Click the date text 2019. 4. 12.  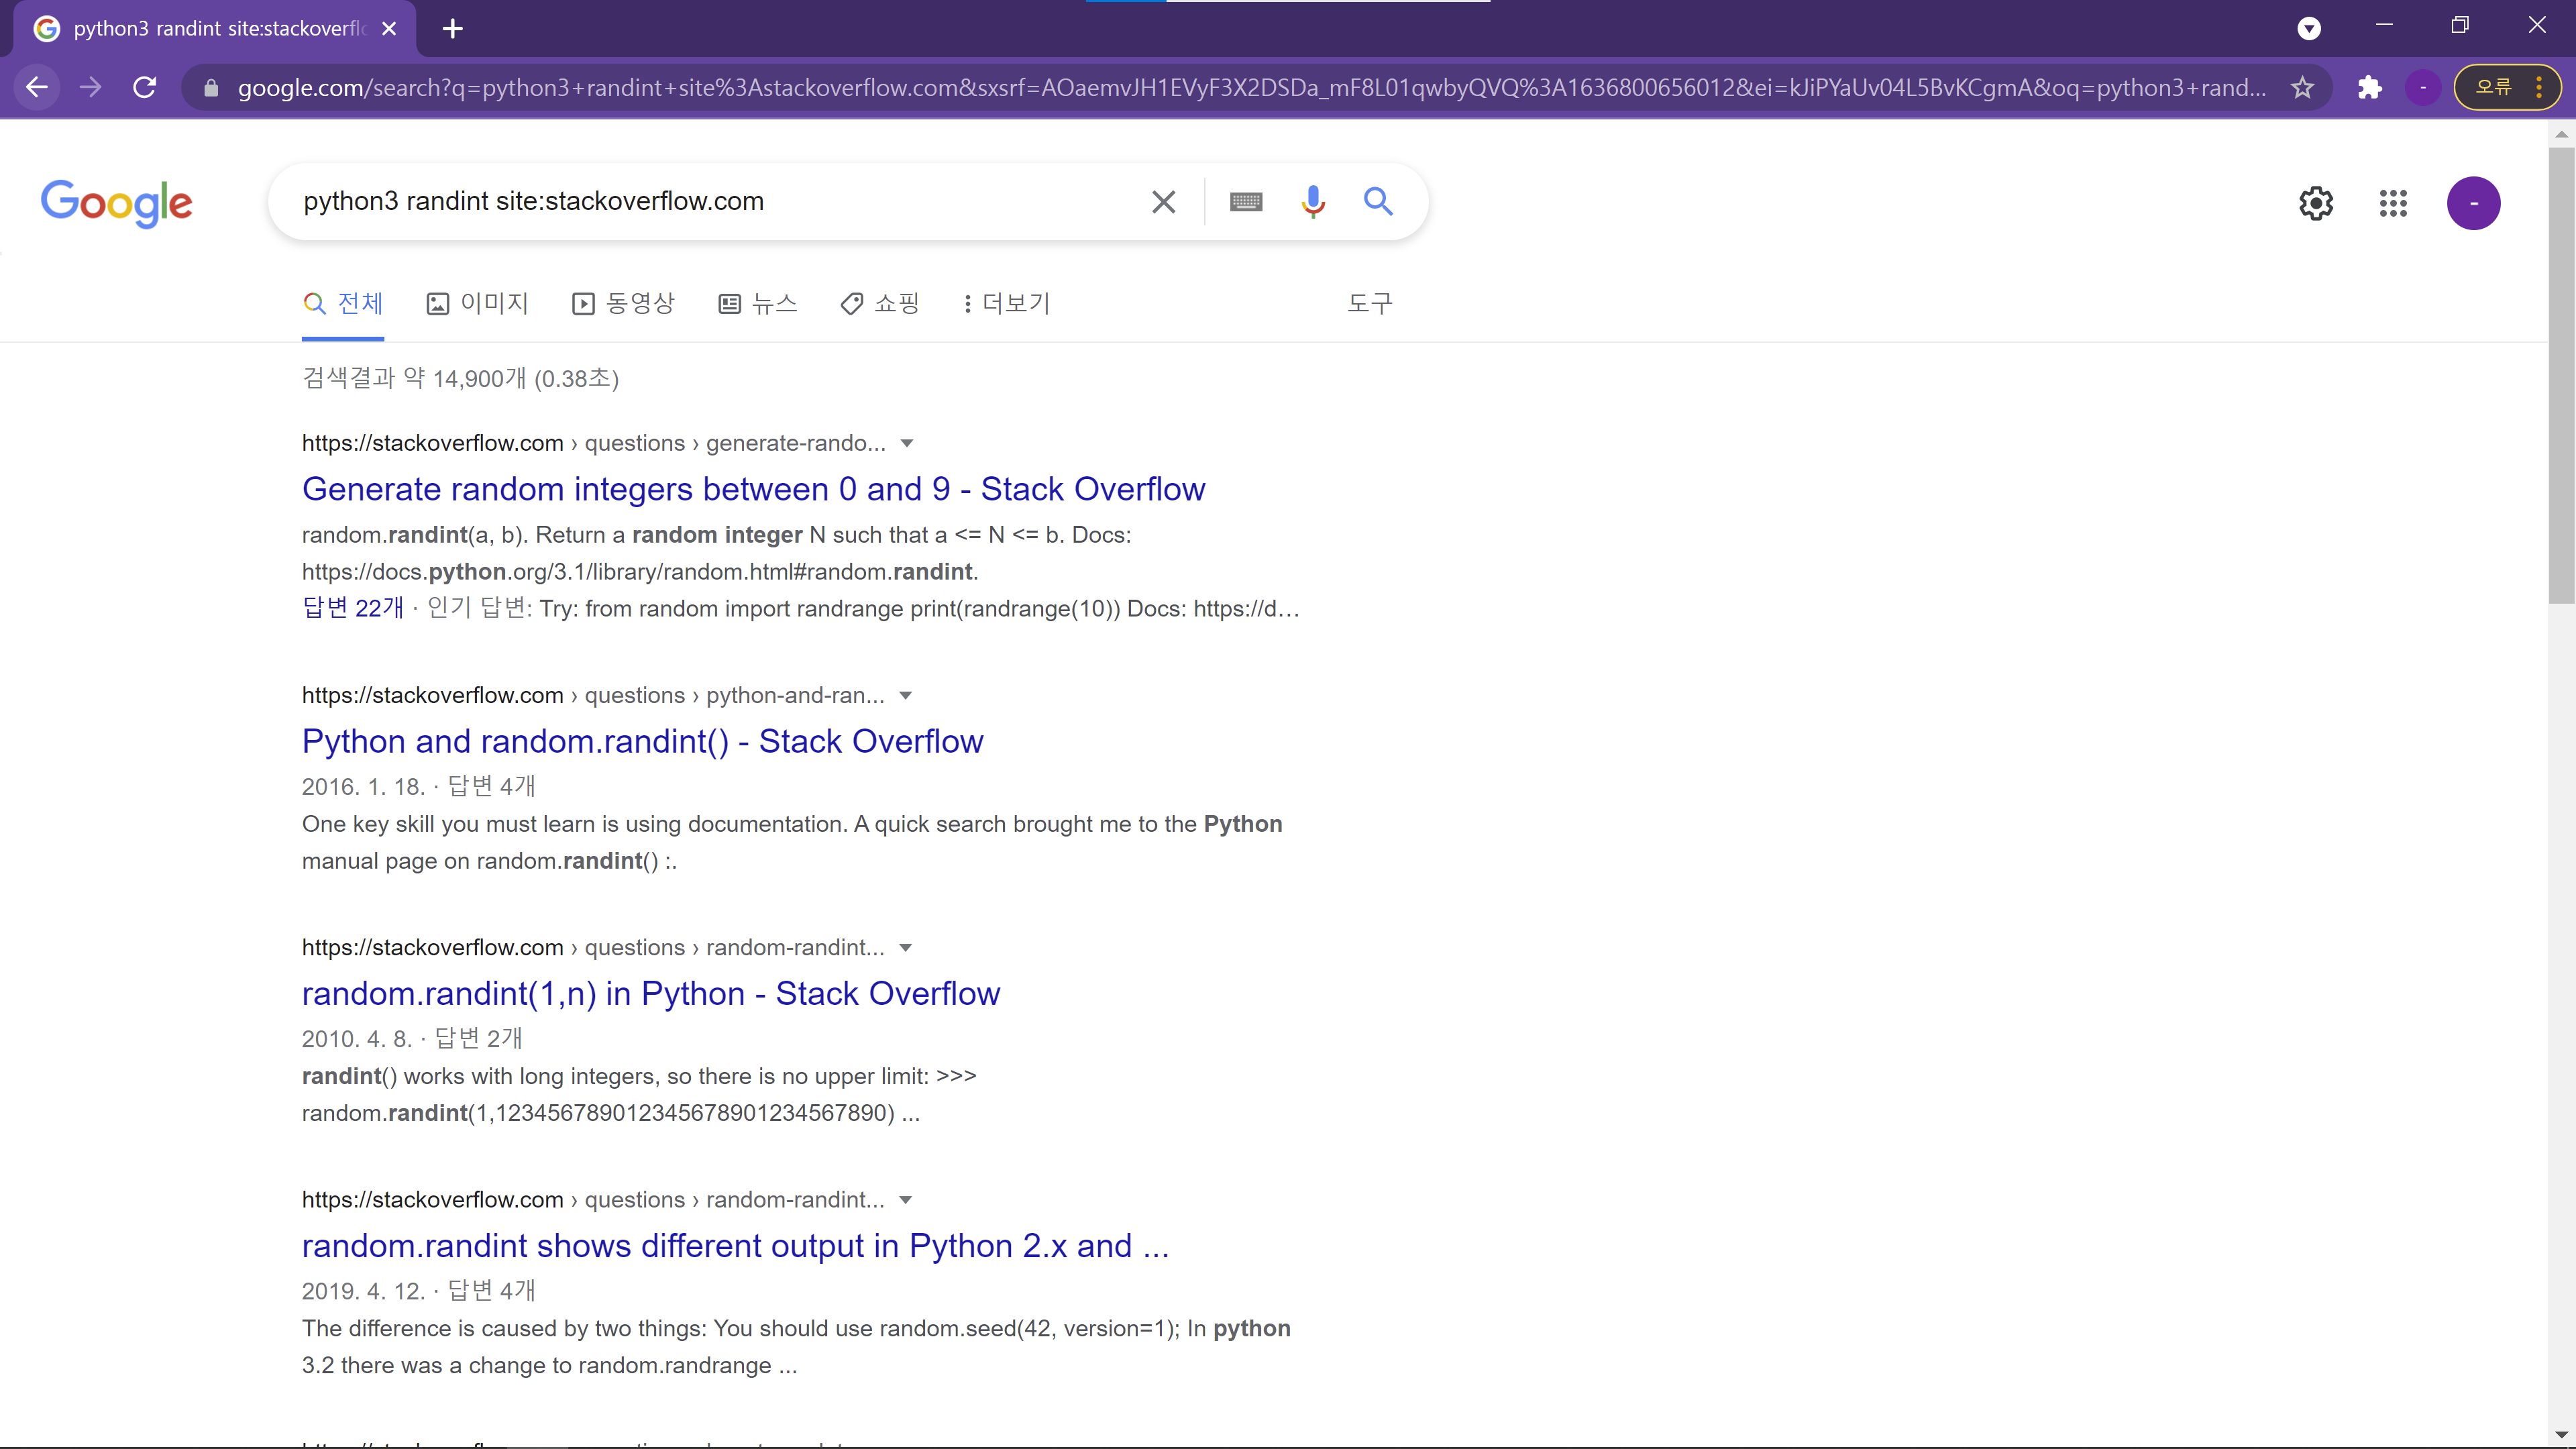[x=364, y=1291]
